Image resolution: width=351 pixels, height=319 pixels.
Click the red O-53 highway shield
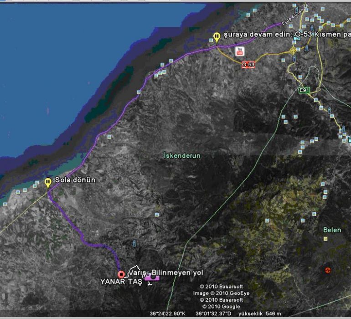248,65
